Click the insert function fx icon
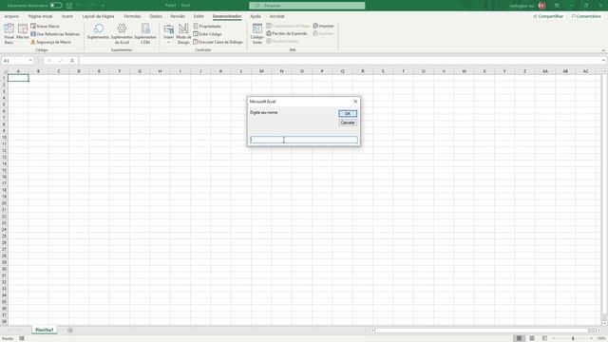Screen dimensions: 608x342 tap(72, 61)
